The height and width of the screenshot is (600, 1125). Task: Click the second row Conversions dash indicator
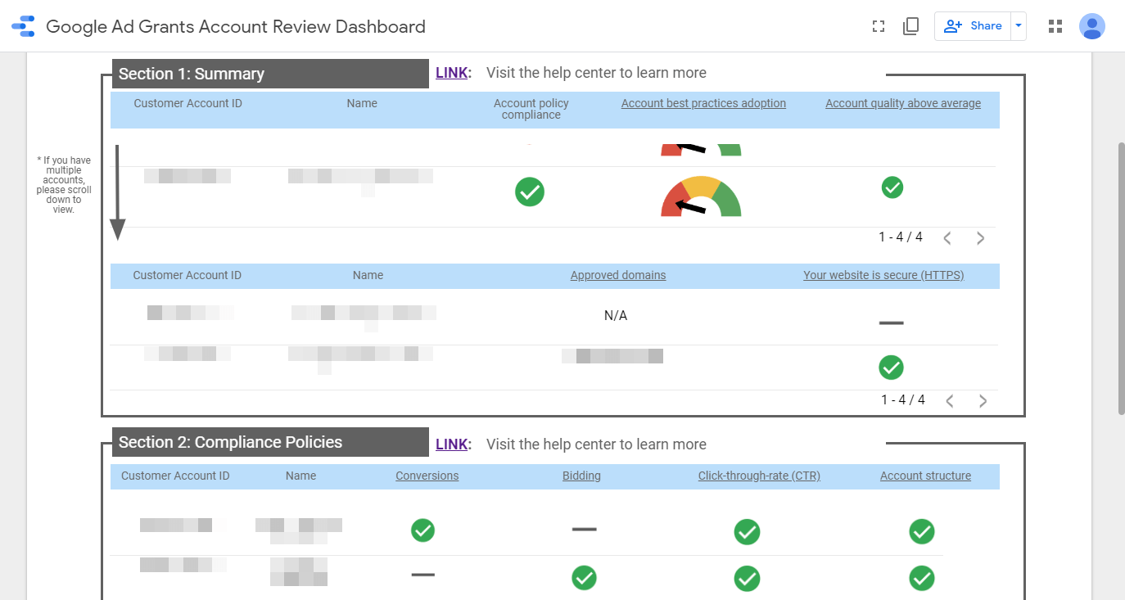[x=422, y=575]
